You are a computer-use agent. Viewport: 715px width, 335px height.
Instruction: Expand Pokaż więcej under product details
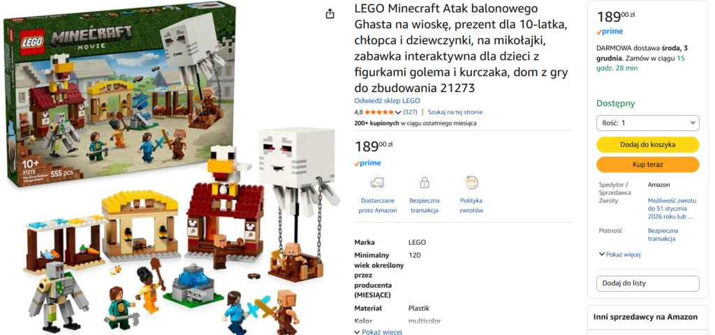[378, 332]
